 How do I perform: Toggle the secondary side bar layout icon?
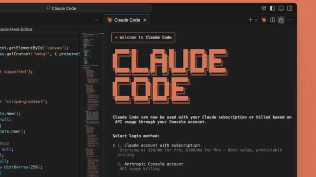click(x=290, y=8)
